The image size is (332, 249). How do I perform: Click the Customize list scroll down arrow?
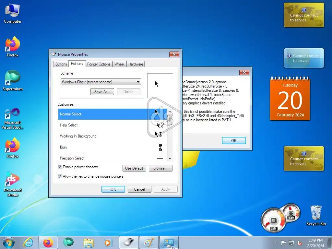[170, 159]
